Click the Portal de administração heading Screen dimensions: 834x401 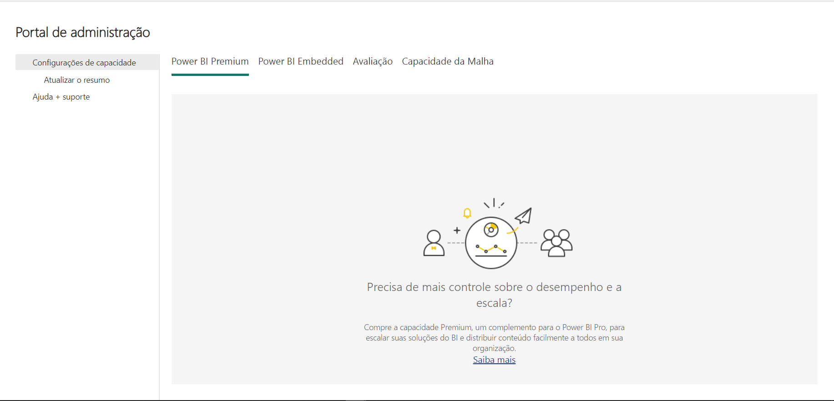click(x=83, y=32)
